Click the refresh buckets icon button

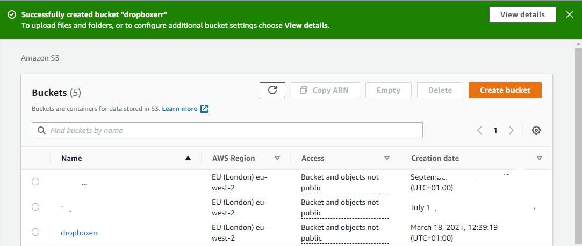tap(272, 90)
